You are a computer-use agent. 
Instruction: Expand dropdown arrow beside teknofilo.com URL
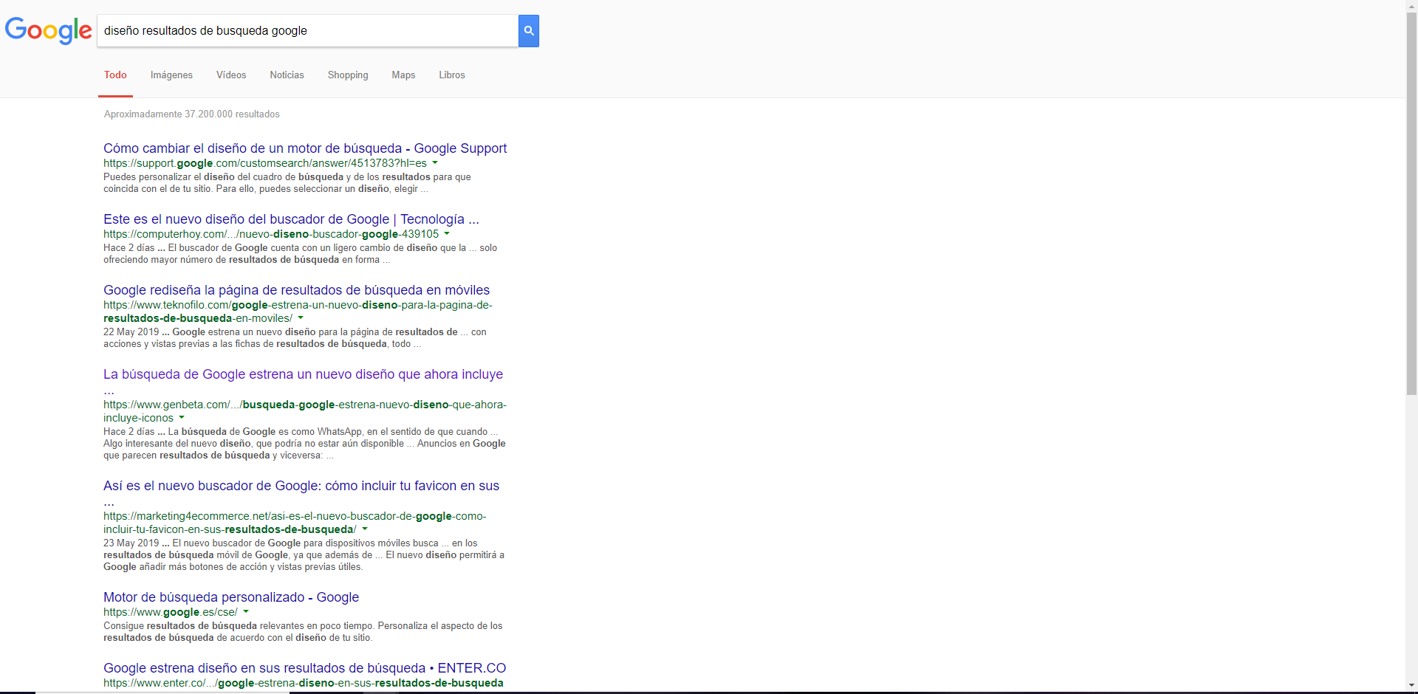pyautogui.click(x=301, y=317)
